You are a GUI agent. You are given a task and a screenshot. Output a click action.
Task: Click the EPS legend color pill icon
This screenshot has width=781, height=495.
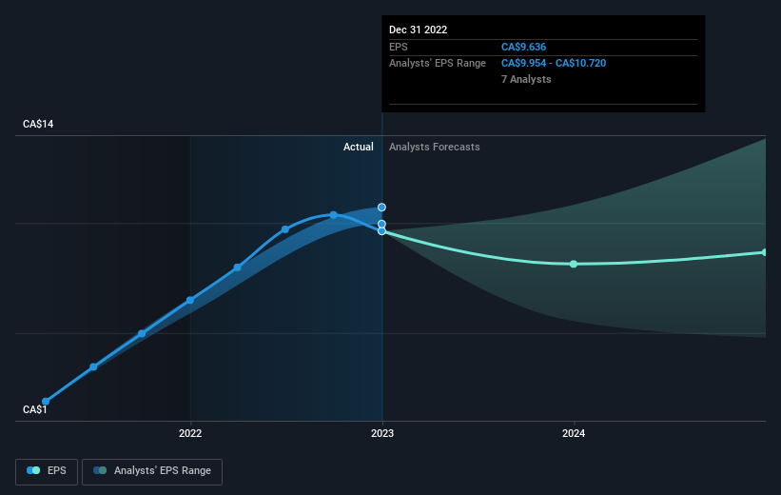[x=33, y=470]
